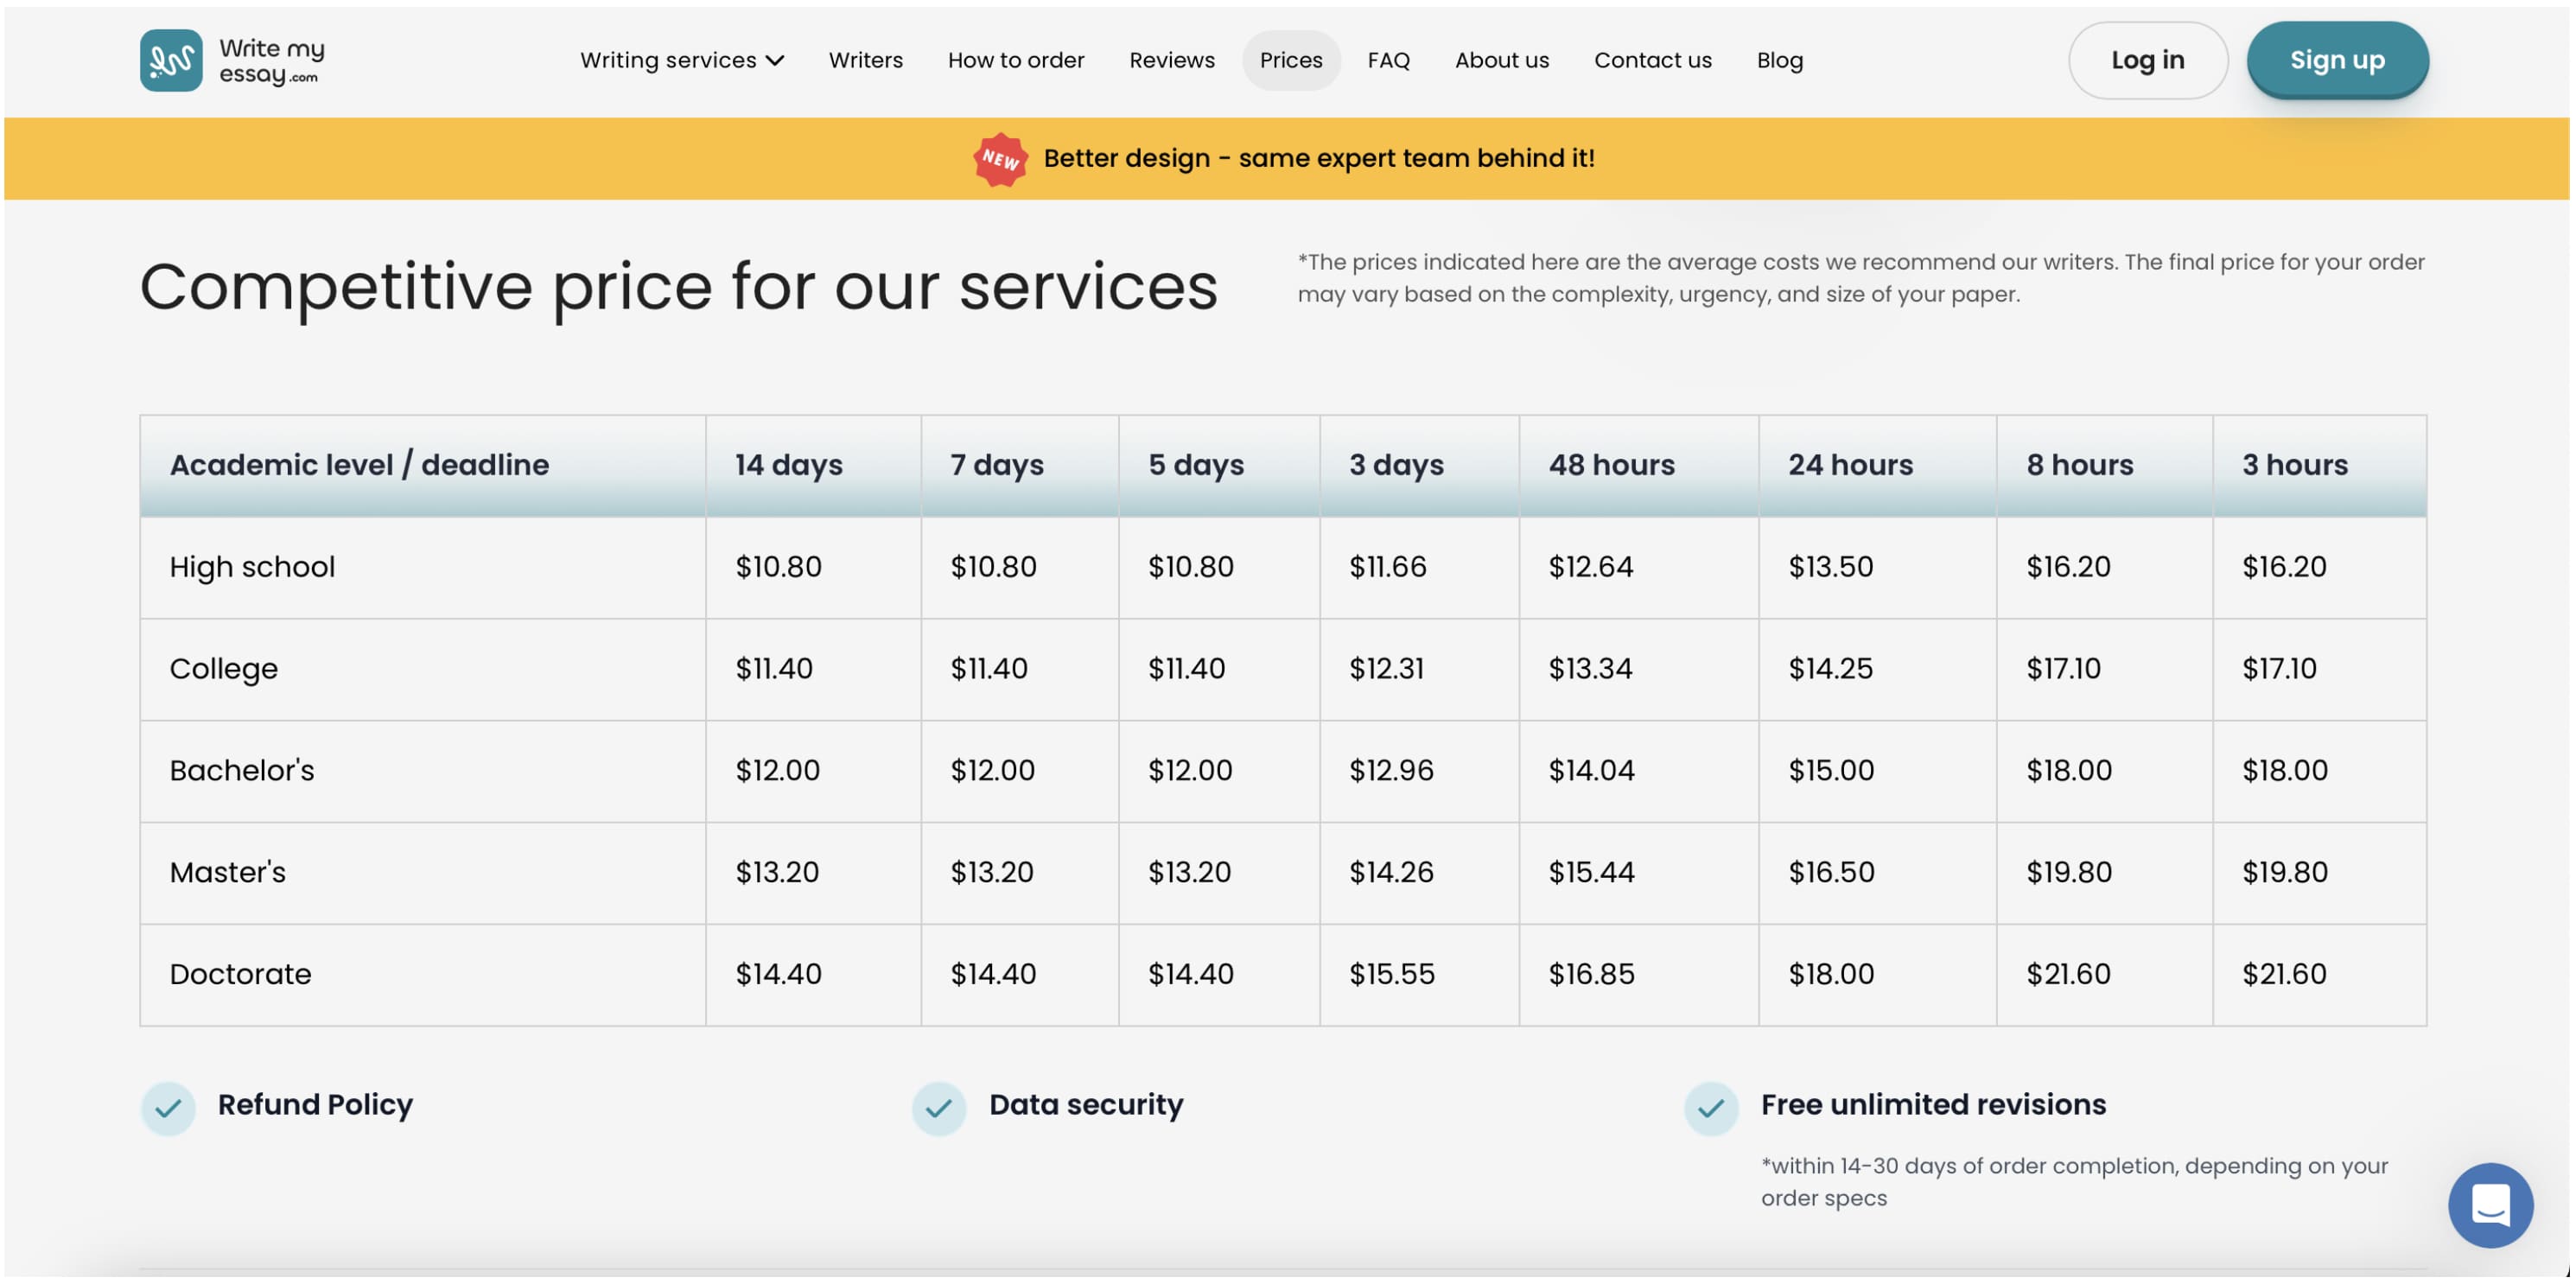
Task: Click the Data security checkmark icon
Action: (x=938, y=1108)
